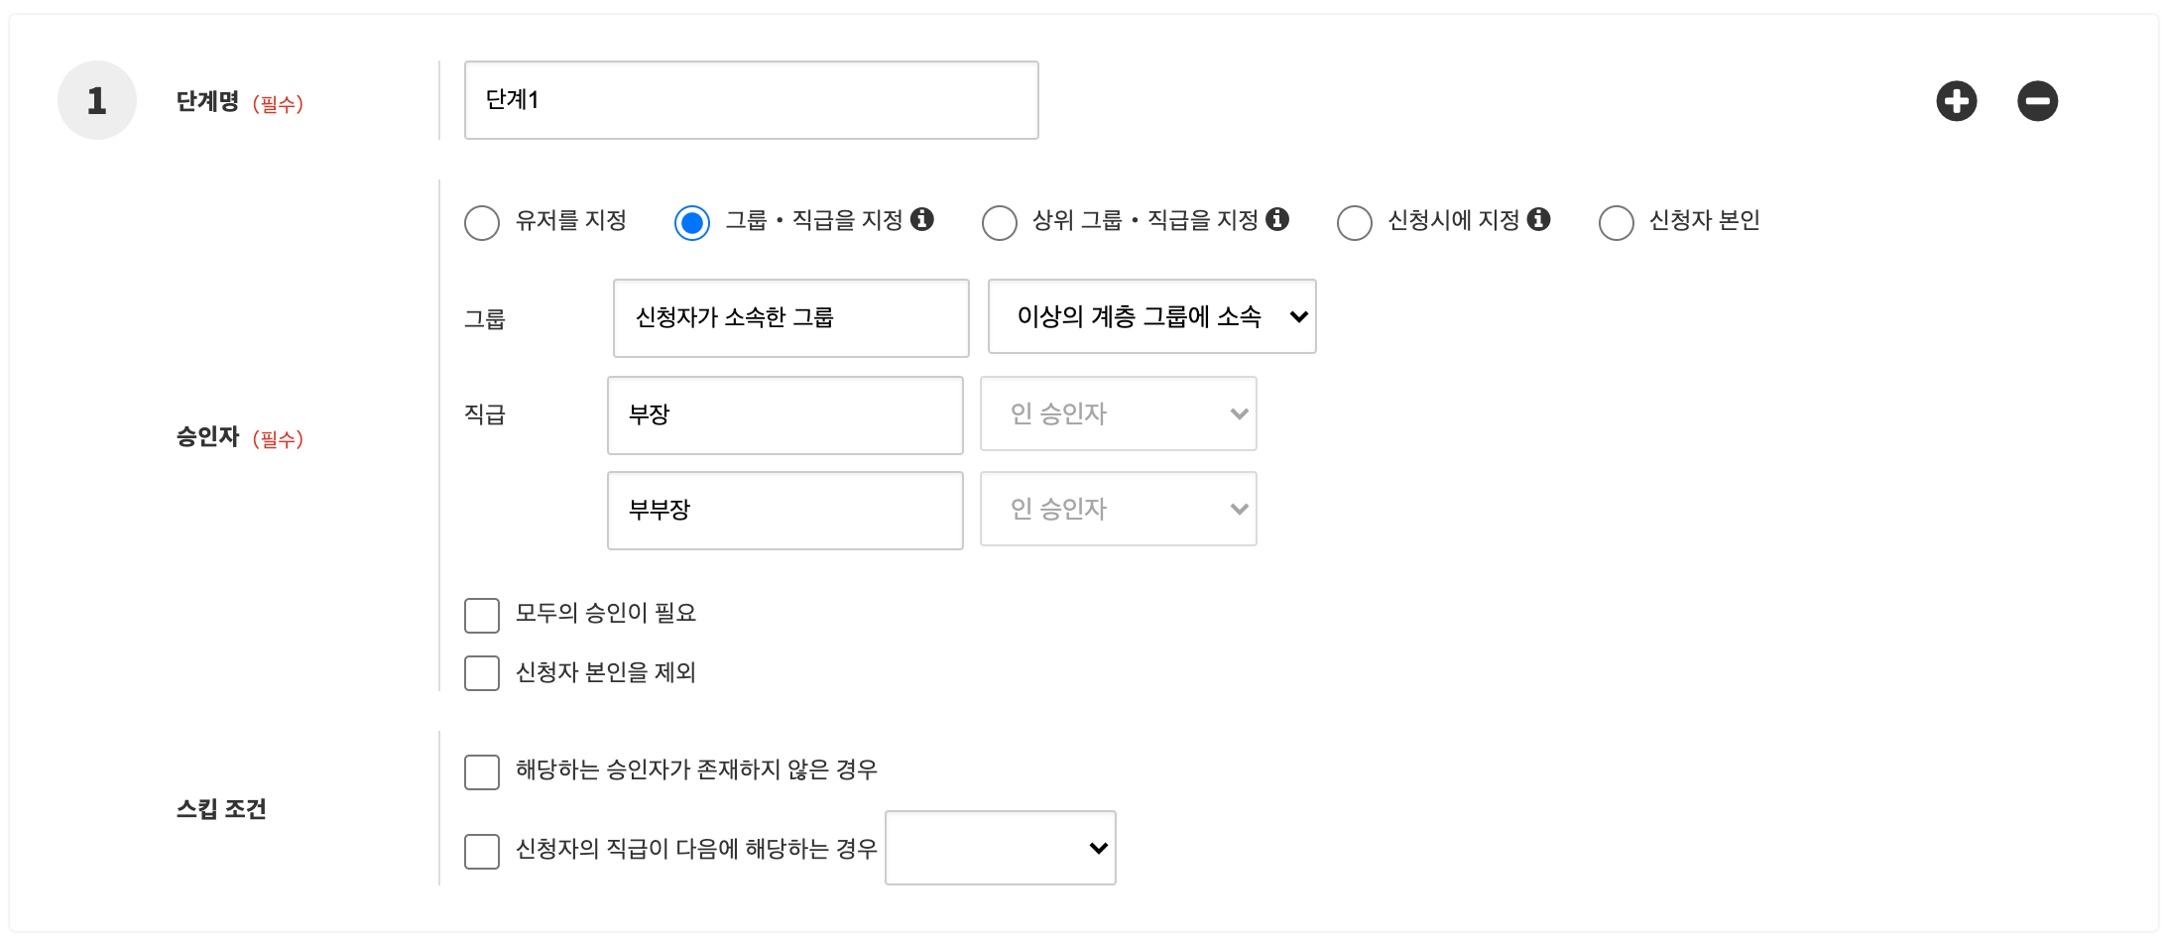This screenshot has width=2168, height=942.
Task: Select the 신청자 본인 radio button
Action: tap(1616, 222)
